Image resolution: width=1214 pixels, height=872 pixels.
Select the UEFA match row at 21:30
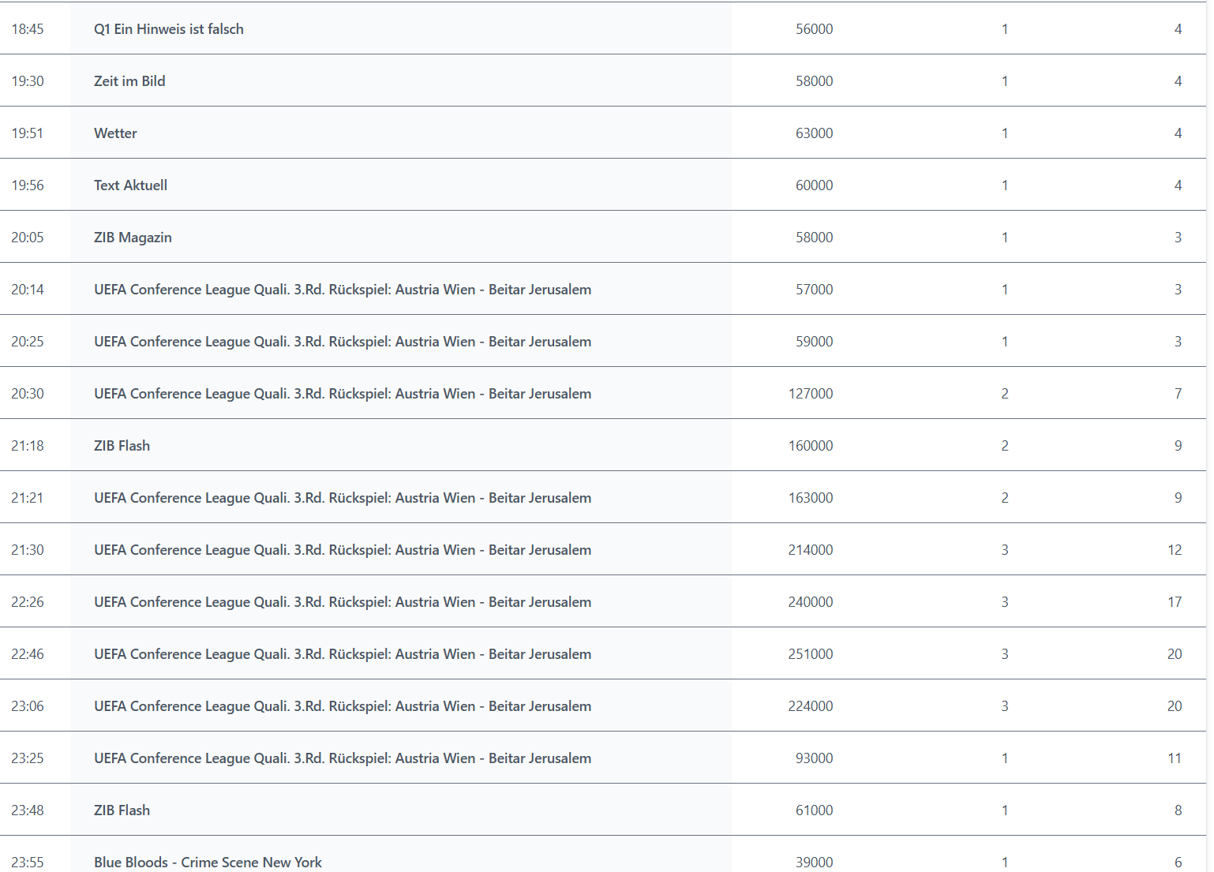tap(603, 549)
